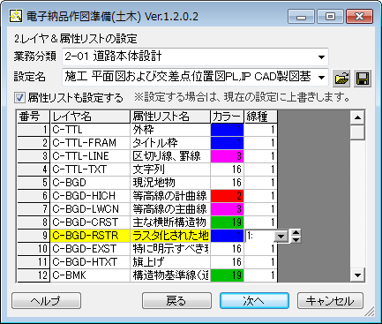Click the 旗上げ attribute list cell

pyautogui.click(x=170, y=262)
